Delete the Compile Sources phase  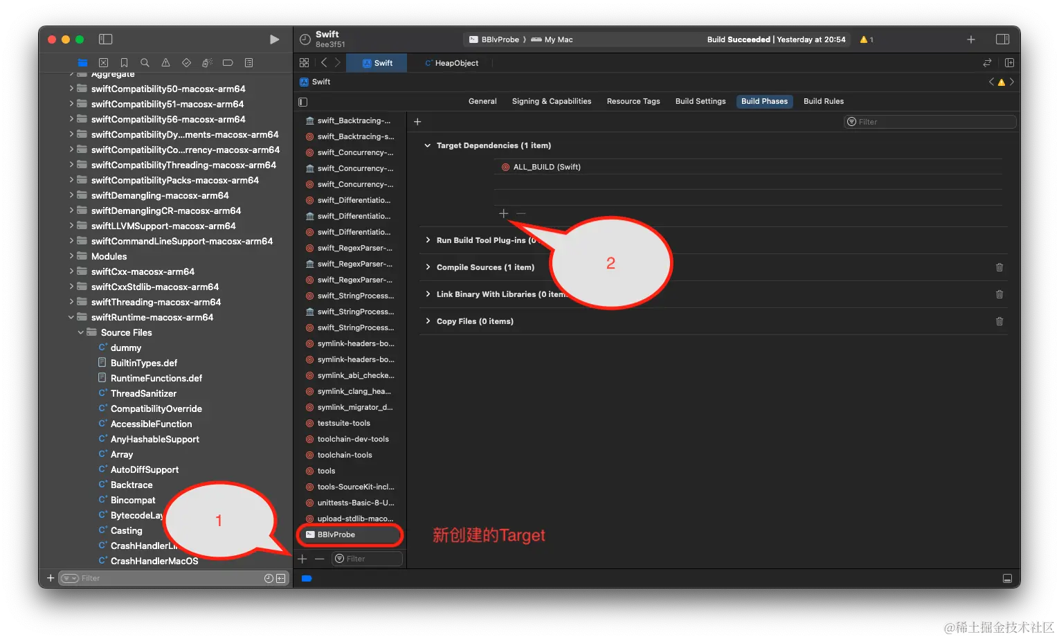click(999, 267)
